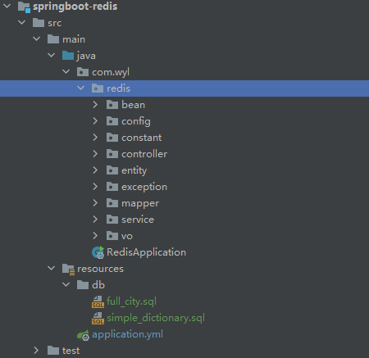Expand the bean package
The image size is (369, 358).
click(x=95, y=105)
